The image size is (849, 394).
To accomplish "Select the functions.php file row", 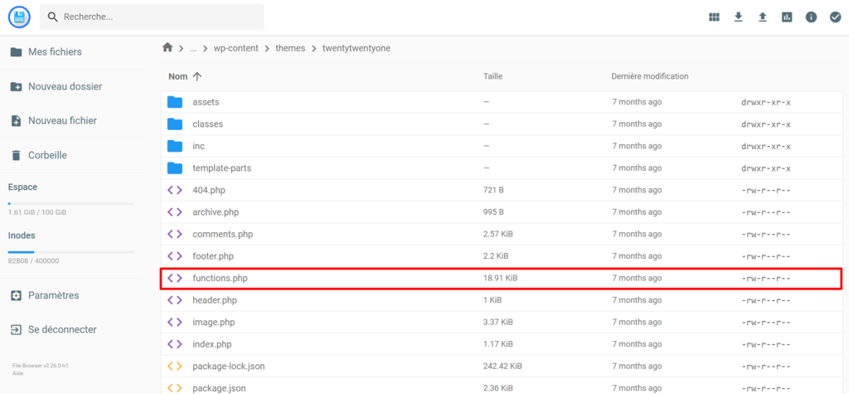I will pos(502,278).
